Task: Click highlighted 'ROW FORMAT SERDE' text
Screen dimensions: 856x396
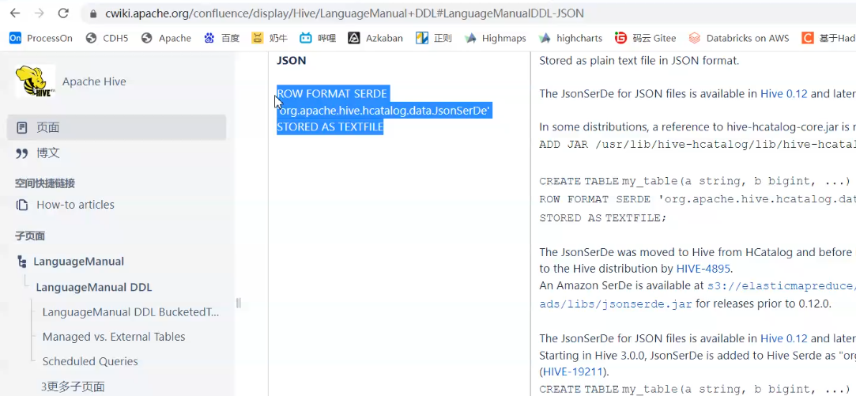Action: [x=332, y=93]
